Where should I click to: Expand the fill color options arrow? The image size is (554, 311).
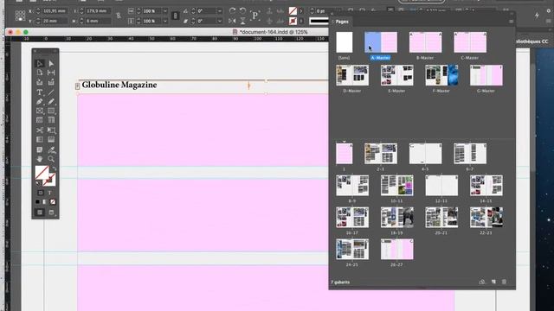coord(301,11)
